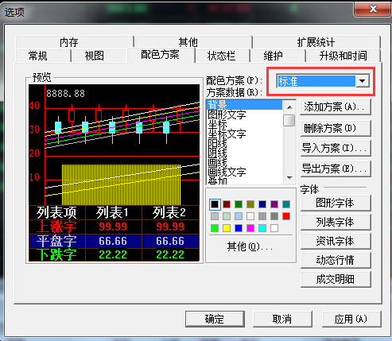This screenshot has width=392, height=341.
Task: Pick the light blue swatch
Action: [239, 216]
